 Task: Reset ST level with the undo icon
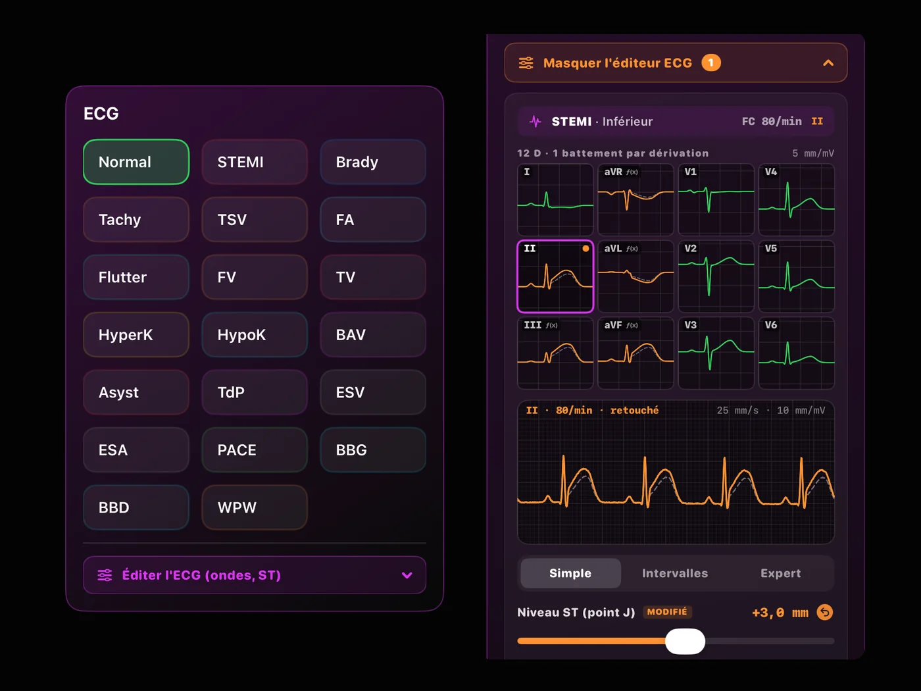coord(824,612)
